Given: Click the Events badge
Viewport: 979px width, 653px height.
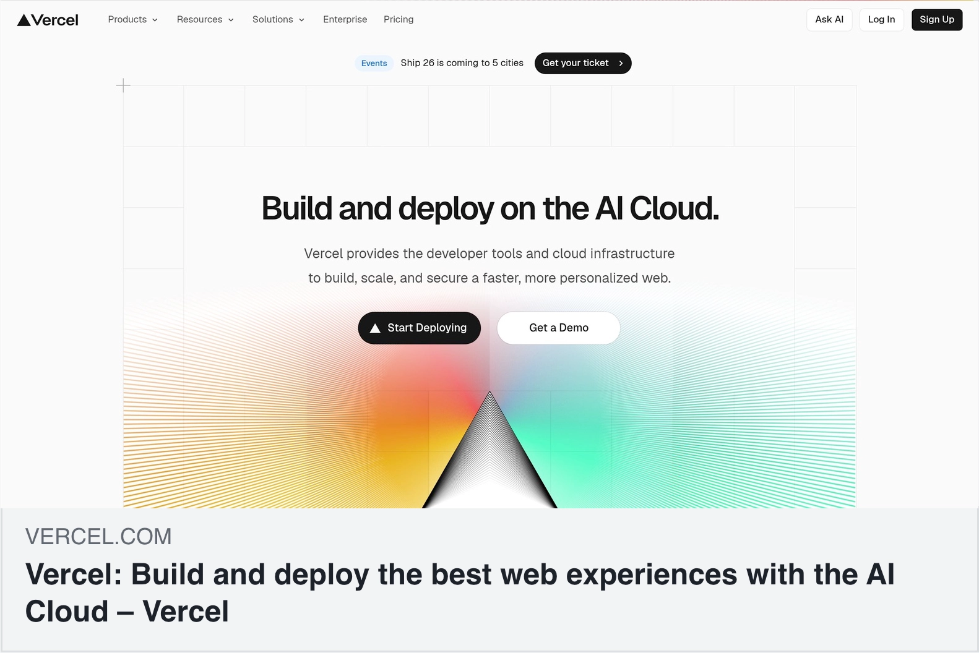Looking at the screenshot, I should click(374, 63).
